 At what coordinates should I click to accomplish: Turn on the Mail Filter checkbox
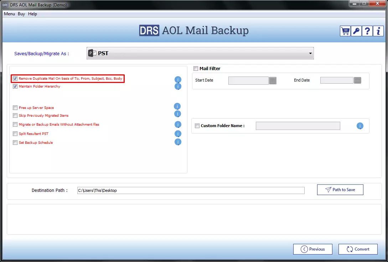tap(196, 69)
